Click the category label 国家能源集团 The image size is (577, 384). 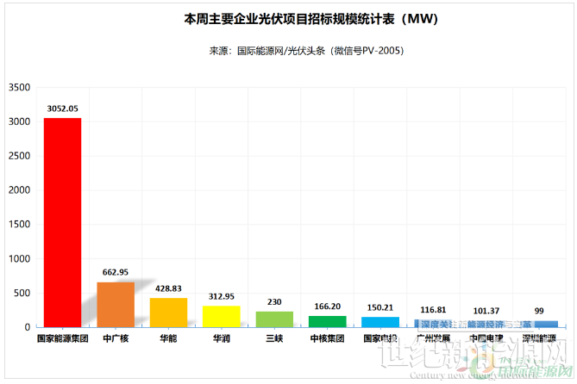(63, 338)
